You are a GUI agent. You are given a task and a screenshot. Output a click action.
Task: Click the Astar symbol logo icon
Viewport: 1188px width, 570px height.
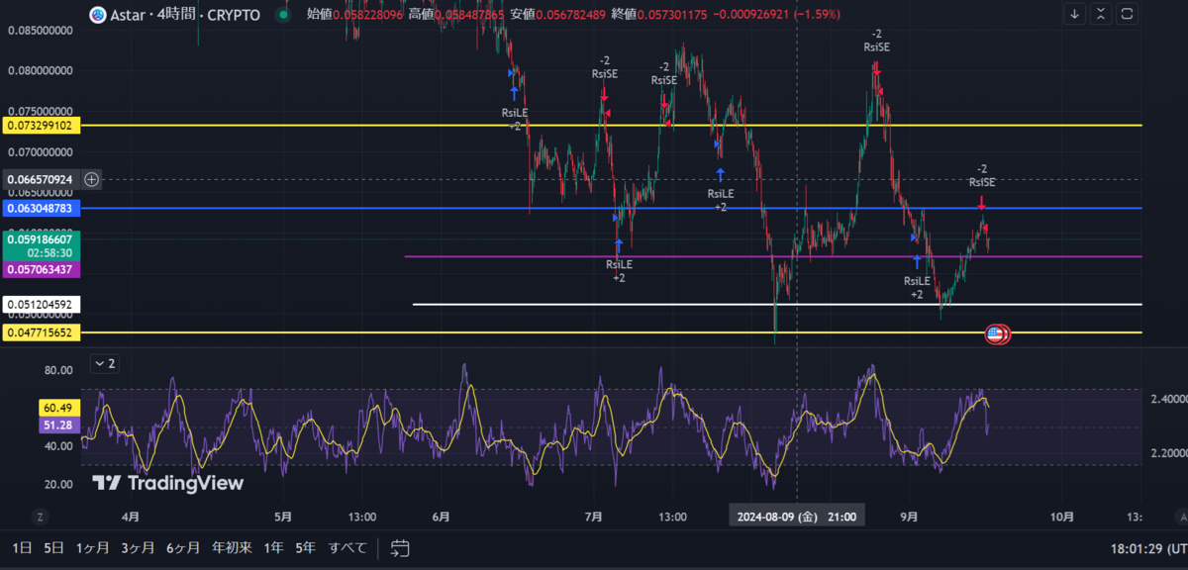[97, 15]
